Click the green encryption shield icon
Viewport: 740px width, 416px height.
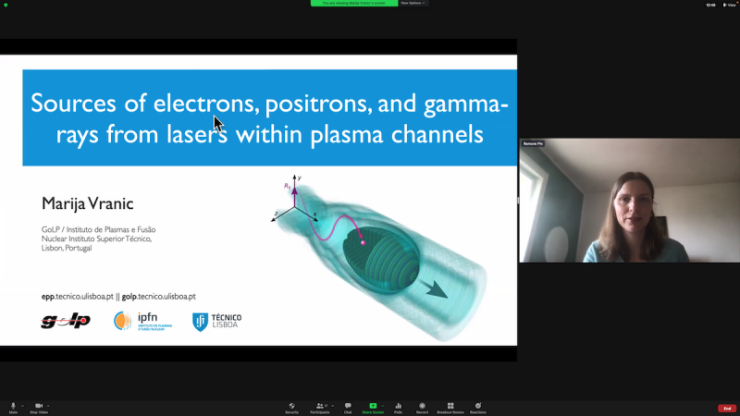point(6,5)
